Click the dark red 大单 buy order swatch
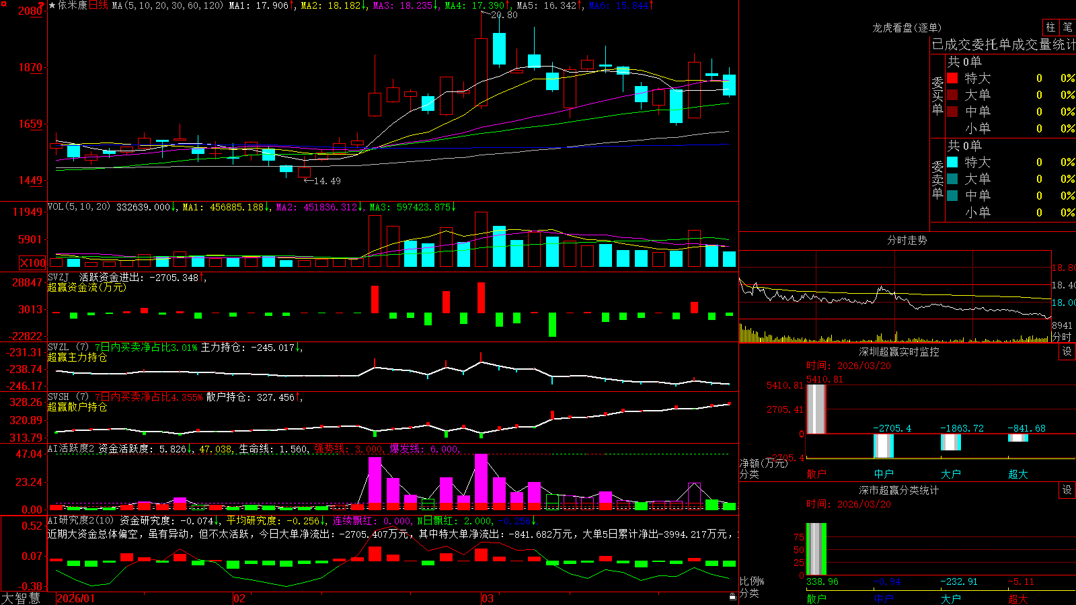 [952, 95]
